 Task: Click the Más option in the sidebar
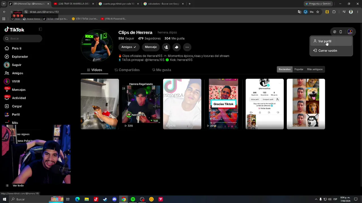[x=12, y=123]
